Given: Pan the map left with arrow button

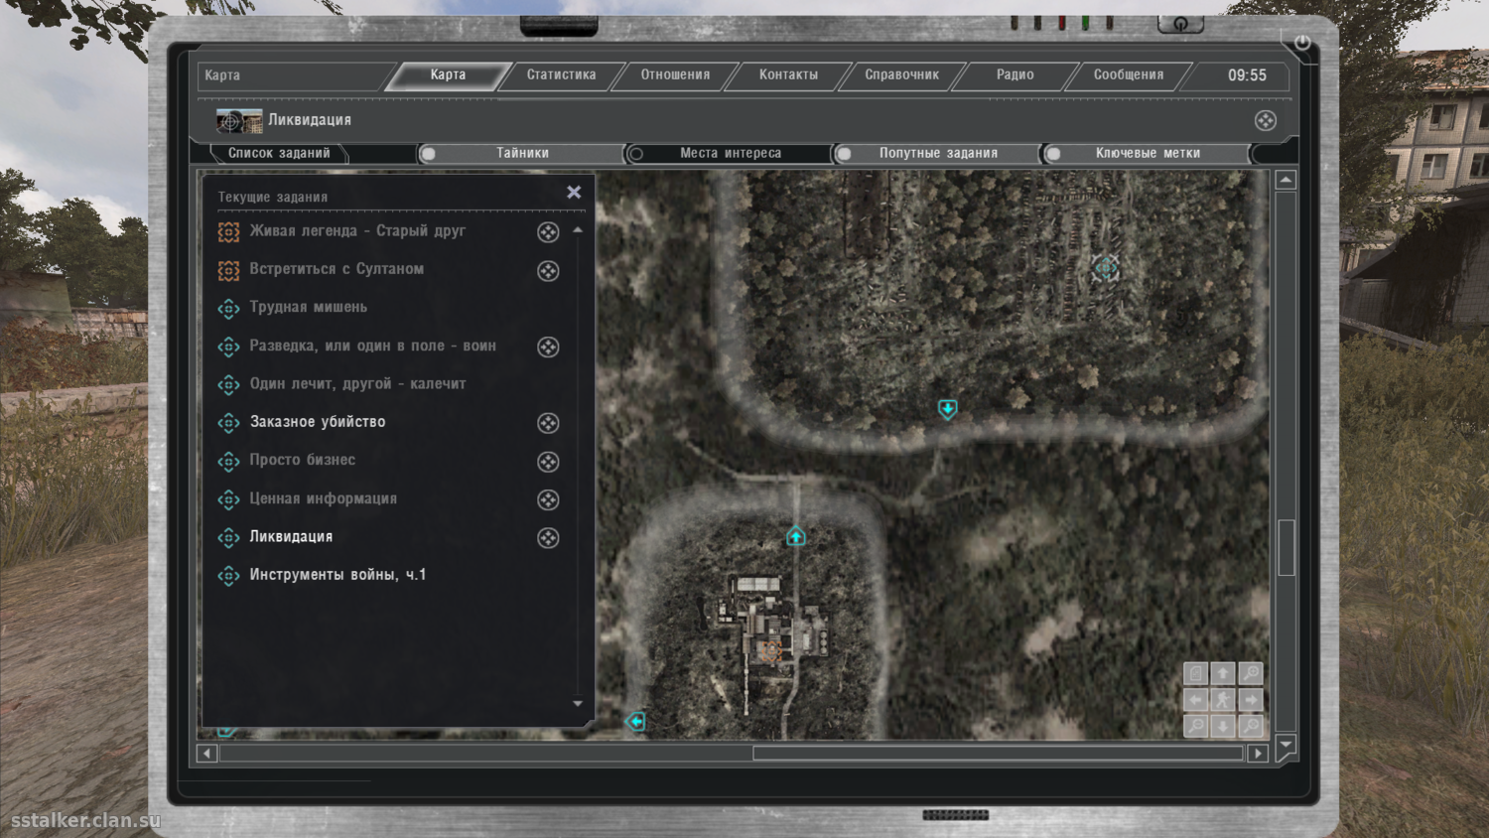Looking at the screenshot, I should point(1195,700).
